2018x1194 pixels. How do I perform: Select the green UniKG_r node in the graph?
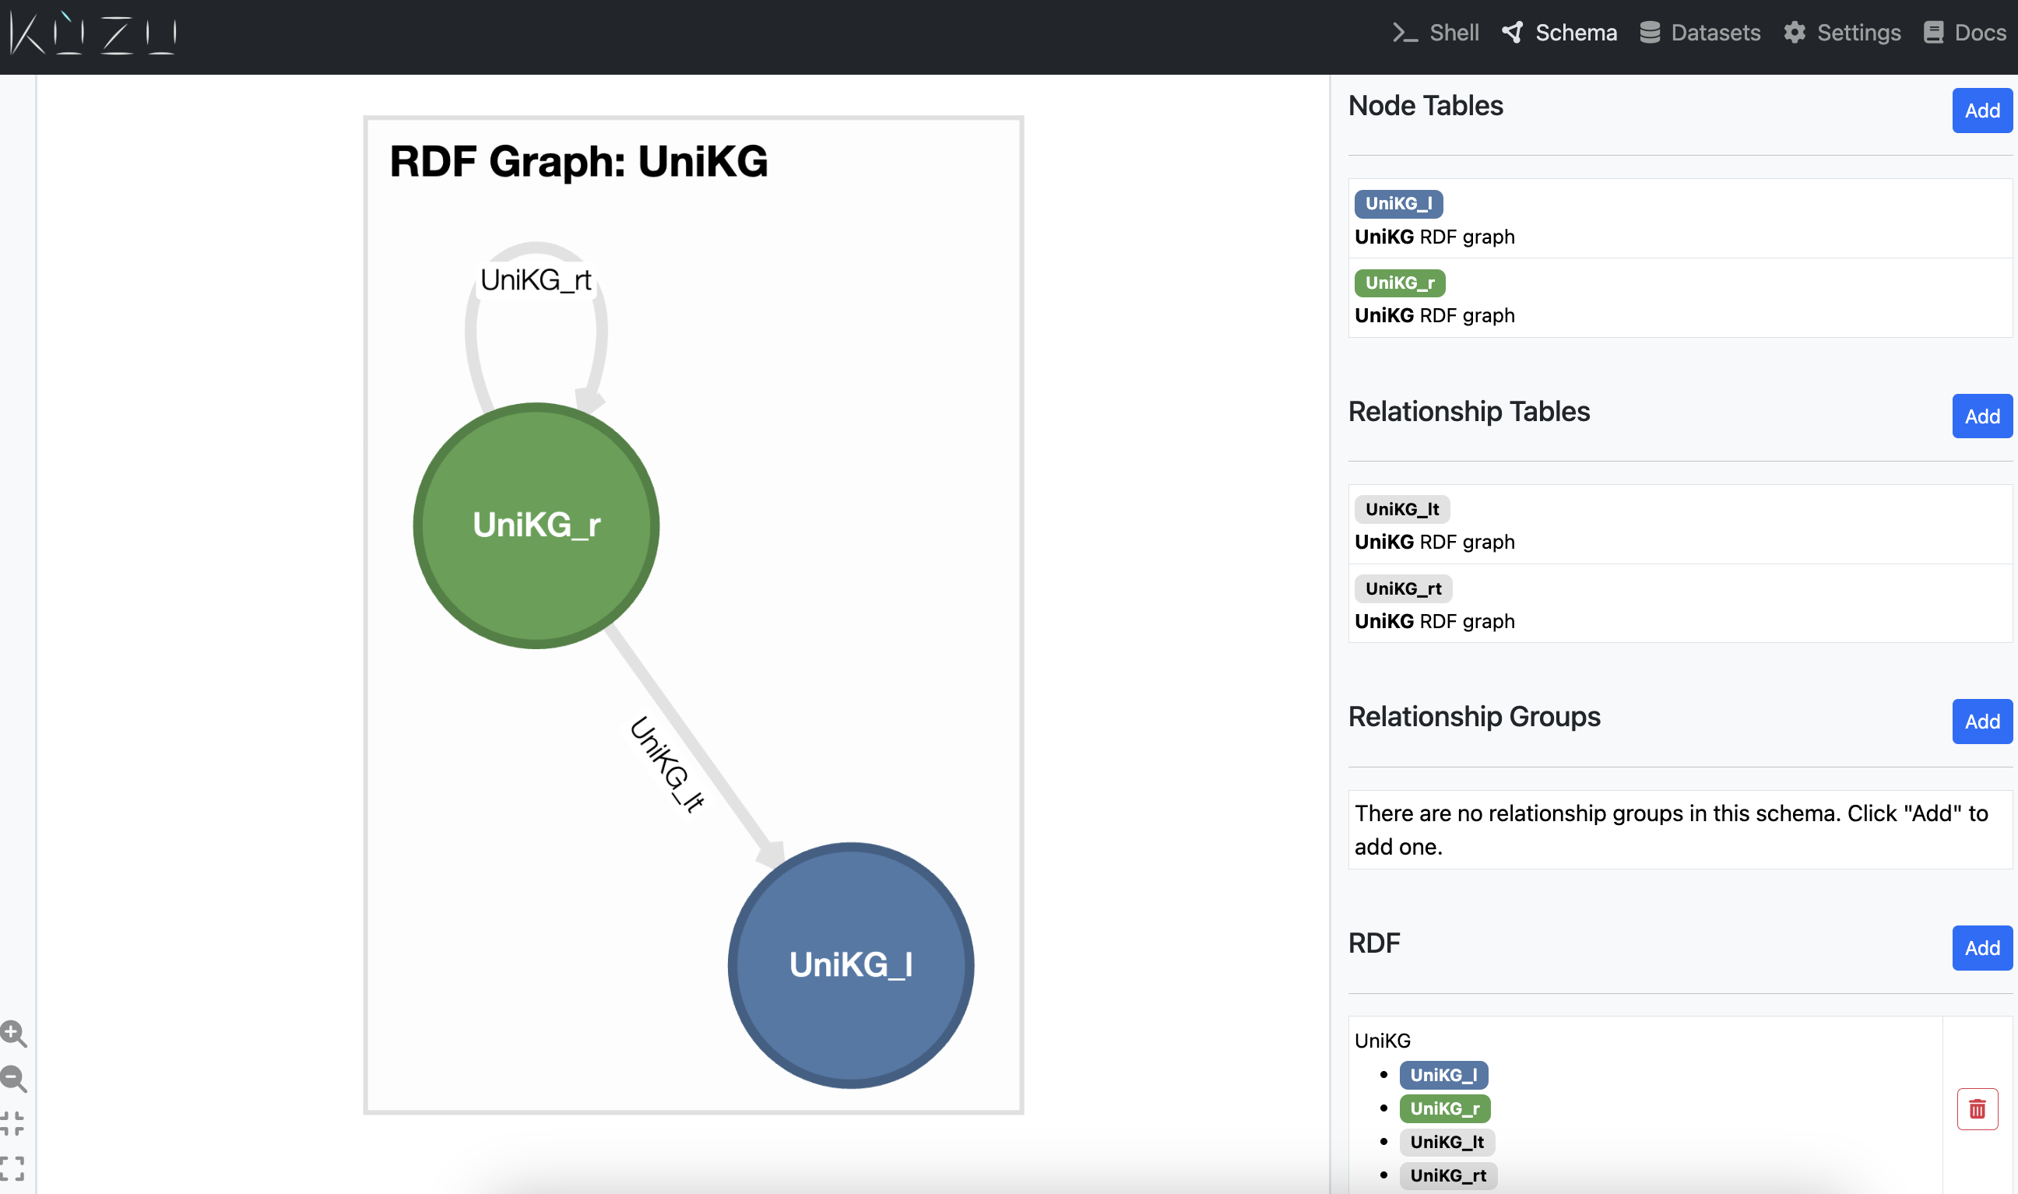(536, 525)
